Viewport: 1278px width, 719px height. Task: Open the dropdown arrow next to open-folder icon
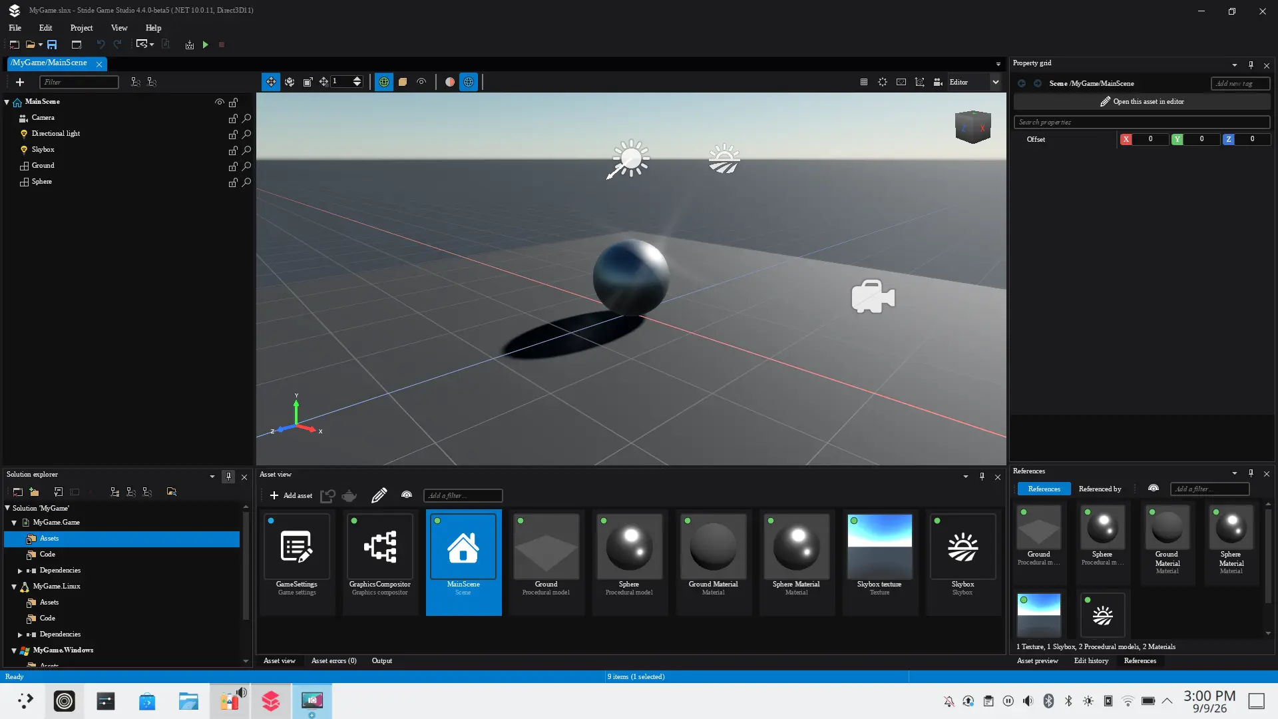click(41, 45)
